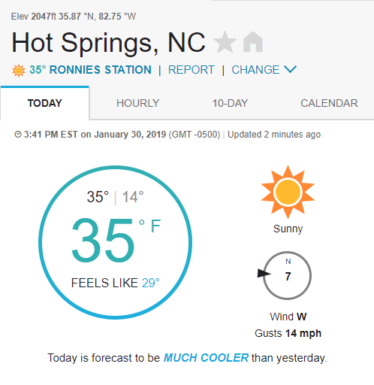This screenshot has width=374, height=385.
Task: Click the REPORT link
Action: pyautogui.click(x=192, y=70)
